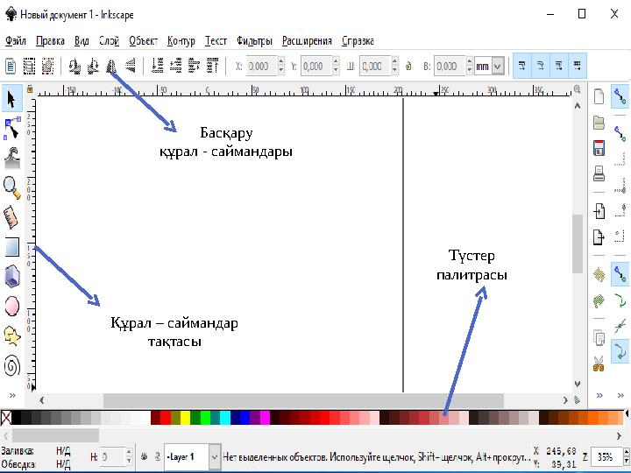Screen dimensions: 631x473
Task: Open existing document folder icon
Action: [x=599, y=123]
